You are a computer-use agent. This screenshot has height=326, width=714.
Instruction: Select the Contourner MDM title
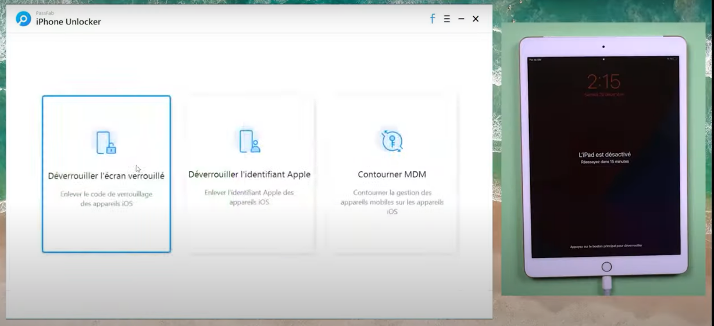point(392,174)
